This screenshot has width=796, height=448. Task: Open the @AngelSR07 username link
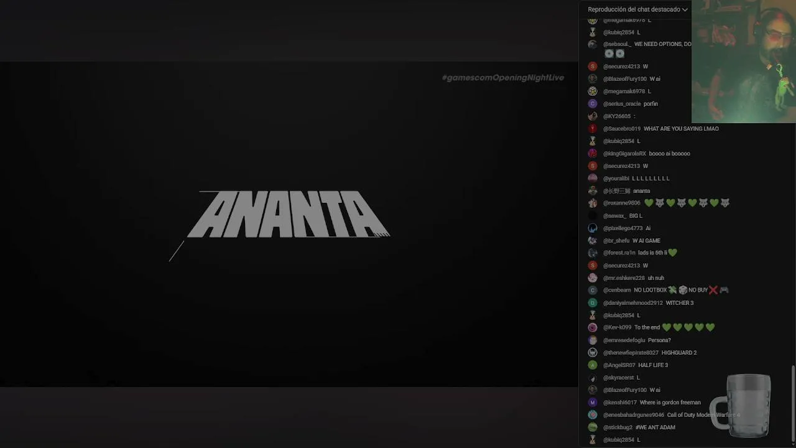click(x=619, y=365)
